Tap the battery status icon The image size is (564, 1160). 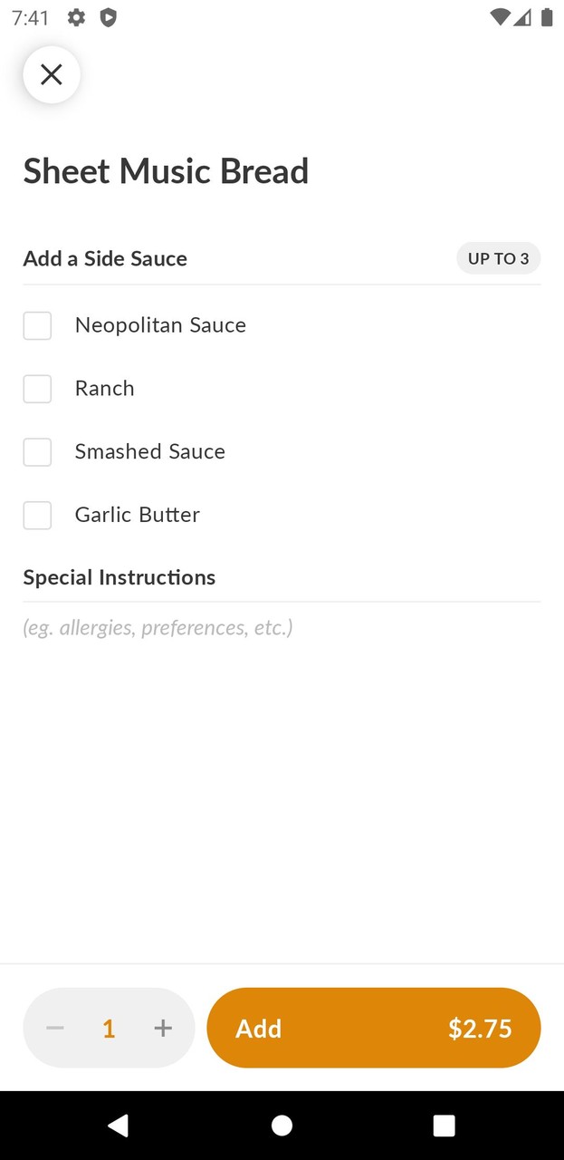pos(547,17)
